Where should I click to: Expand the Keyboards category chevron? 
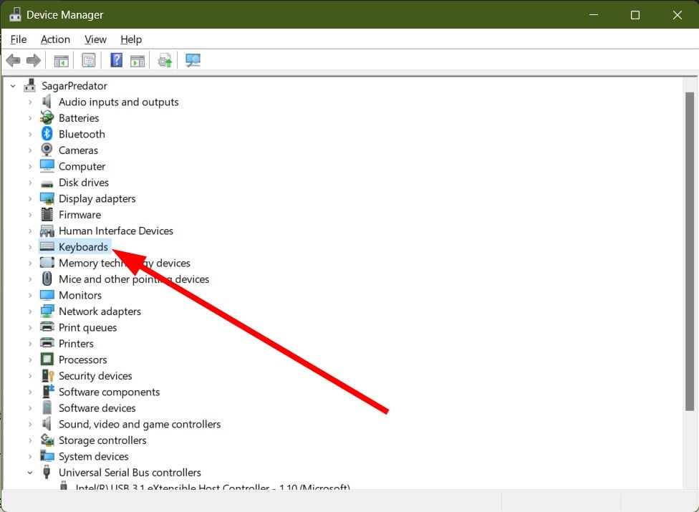(30, 247)
